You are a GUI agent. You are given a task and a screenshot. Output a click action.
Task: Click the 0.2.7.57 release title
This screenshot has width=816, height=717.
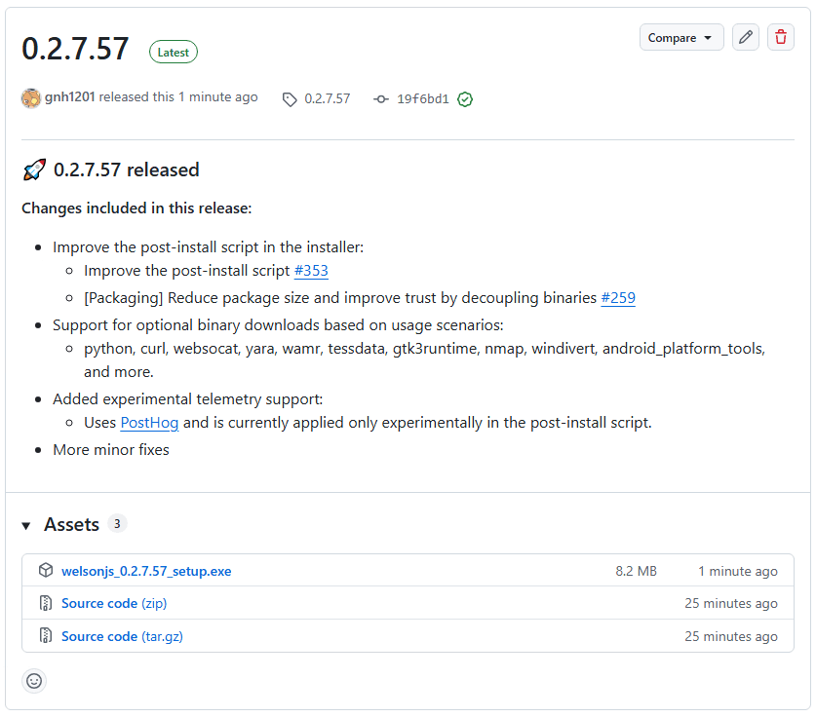click(x=75, y=49)
